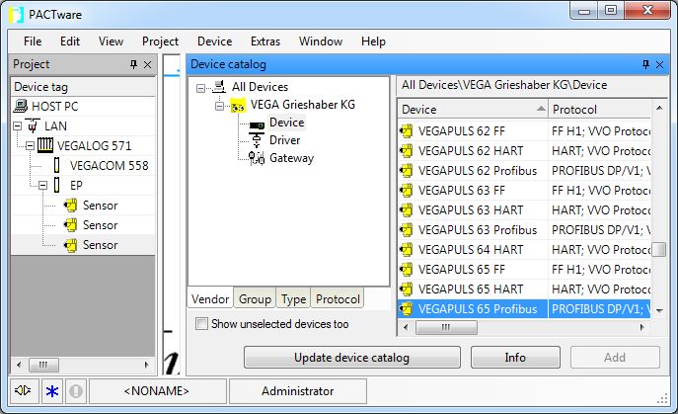678x414 pixels.
Task: Click the VEGAPULS 62 HART device icon
Action: (406, 151)
